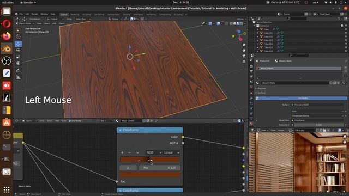Click ColorRamp active stop color swatch

pyautogui.click(x=150, y=175)
